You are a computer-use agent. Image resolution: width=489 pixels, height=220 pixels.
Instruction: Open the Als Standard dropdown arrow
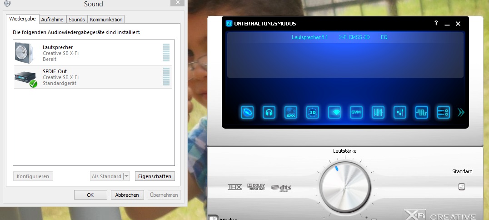point(126,176)
